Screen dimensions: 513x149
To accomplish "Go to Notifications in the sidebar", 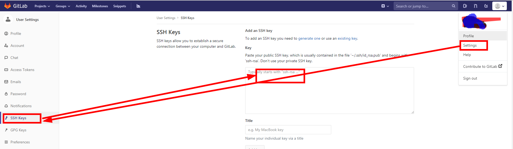I will pyautogui.click(x=21, y=106).
